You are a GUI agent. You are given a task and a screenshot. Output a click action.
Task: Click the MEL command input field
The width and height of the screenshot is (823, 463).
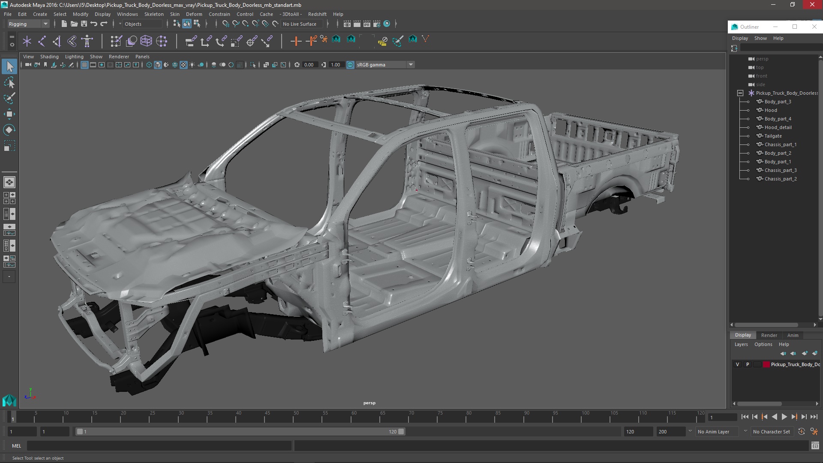pyautogui.click(x=159, y=446)
